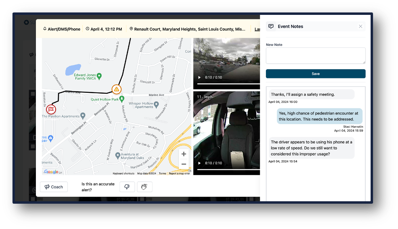Screen dimensions: 398x229
Task: Click the Coach button
Action: tap(54, 187)
